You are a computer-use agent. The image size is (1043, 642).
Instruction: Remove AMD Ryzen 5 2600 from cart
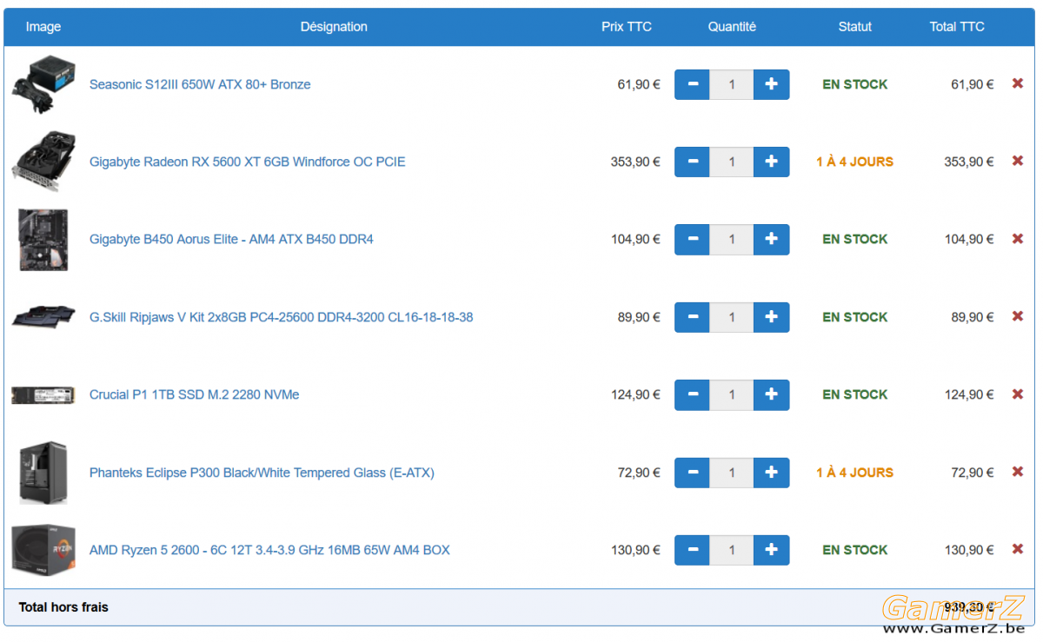coord(1018,549)
